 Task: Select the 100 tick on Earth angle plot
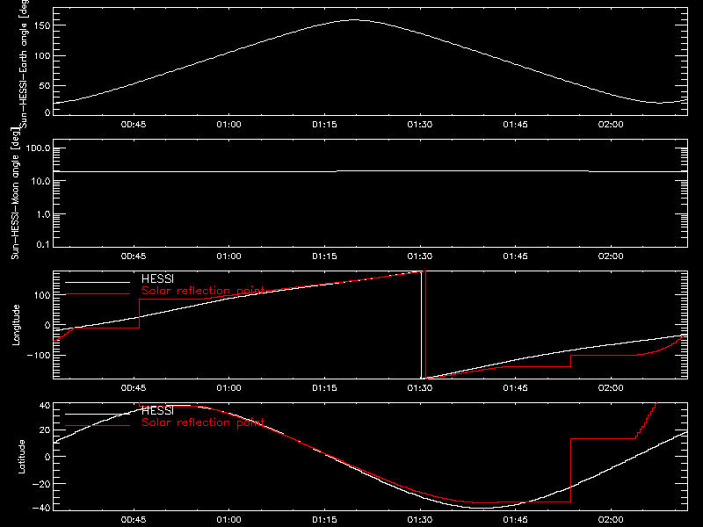click(41, 56)
